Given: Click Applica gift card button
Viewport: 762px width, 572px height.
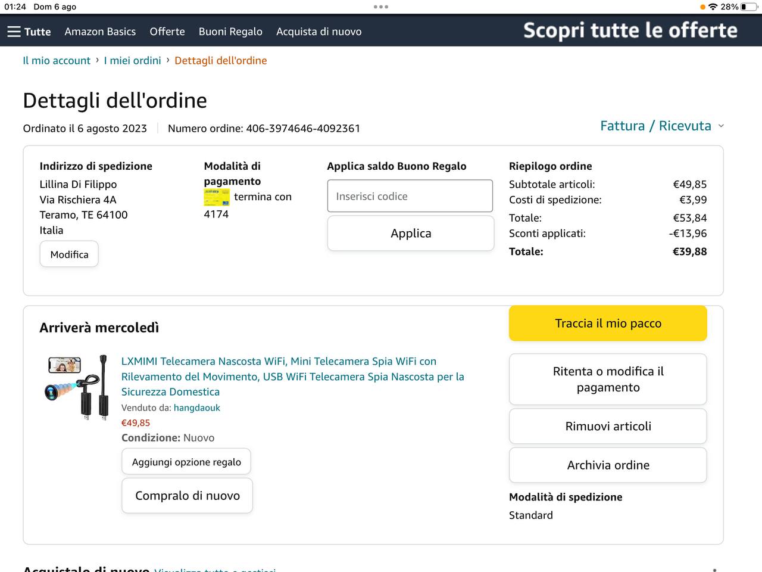Looking at the screenshot, I should 411,234.
